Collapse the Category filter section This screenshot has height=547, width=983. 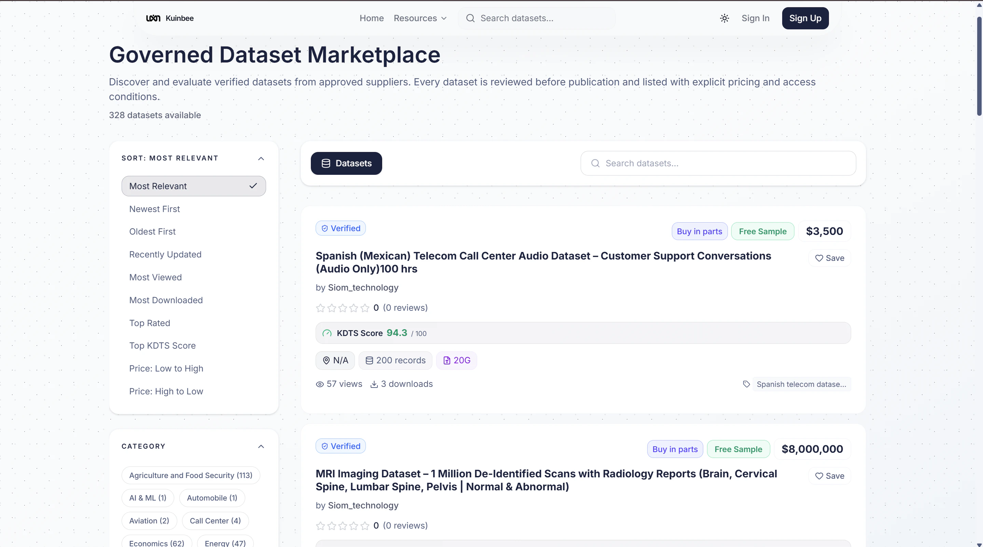tap(261, 446)
